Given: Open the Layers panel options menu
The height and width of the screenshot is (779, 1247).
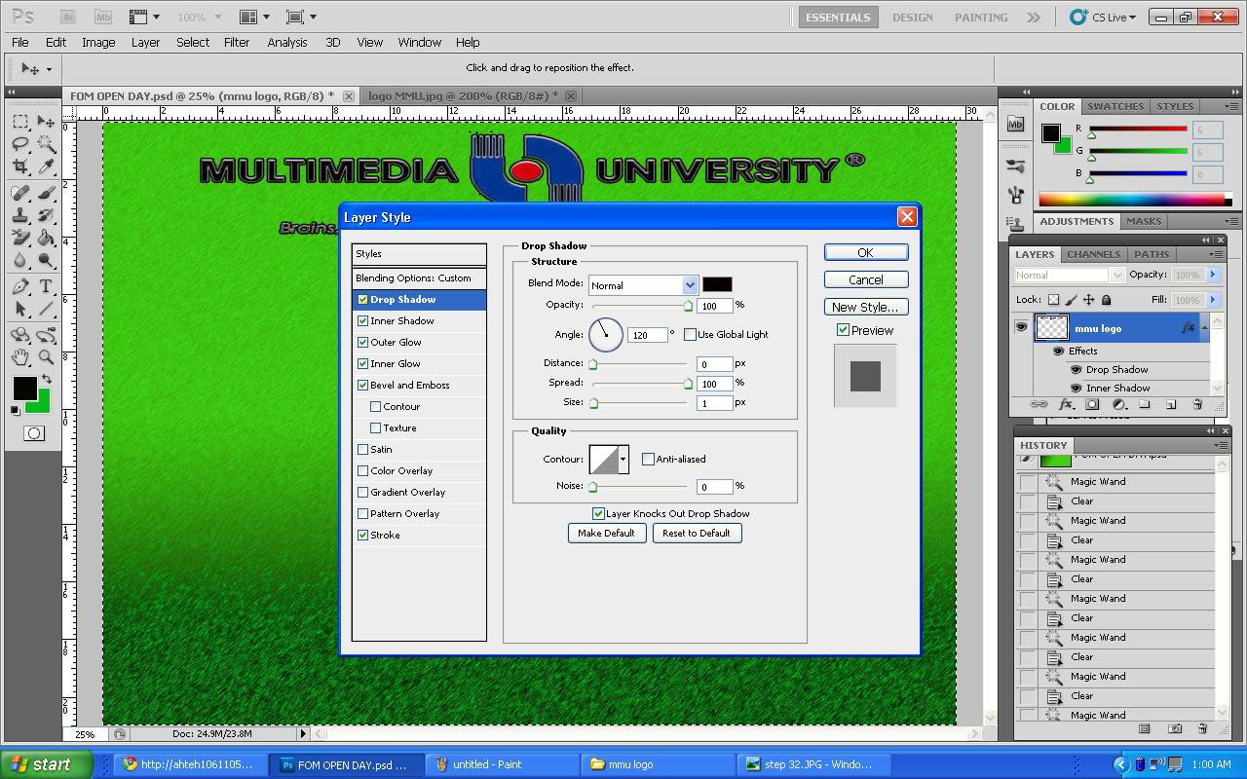Looking at the screenshot, I should [1216, 254].
